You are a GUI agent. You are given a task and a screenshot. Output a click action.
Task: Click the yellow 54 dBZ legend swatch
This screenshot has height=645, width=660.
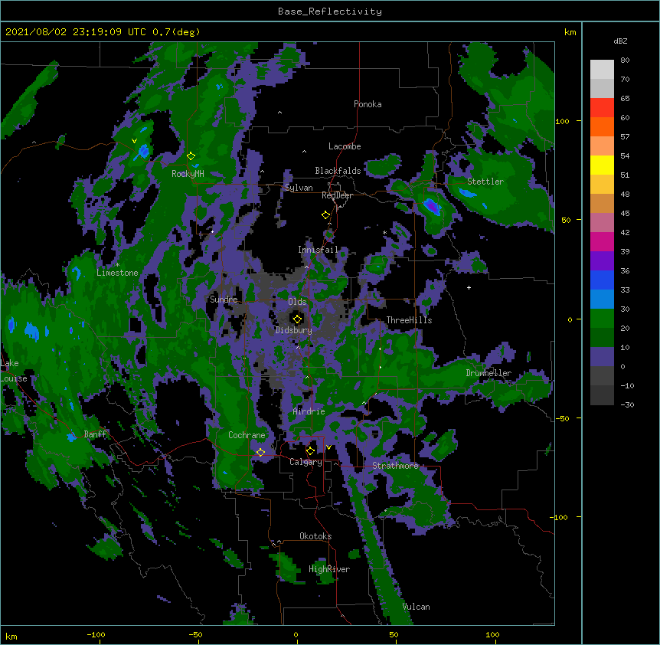pos(602,165)
